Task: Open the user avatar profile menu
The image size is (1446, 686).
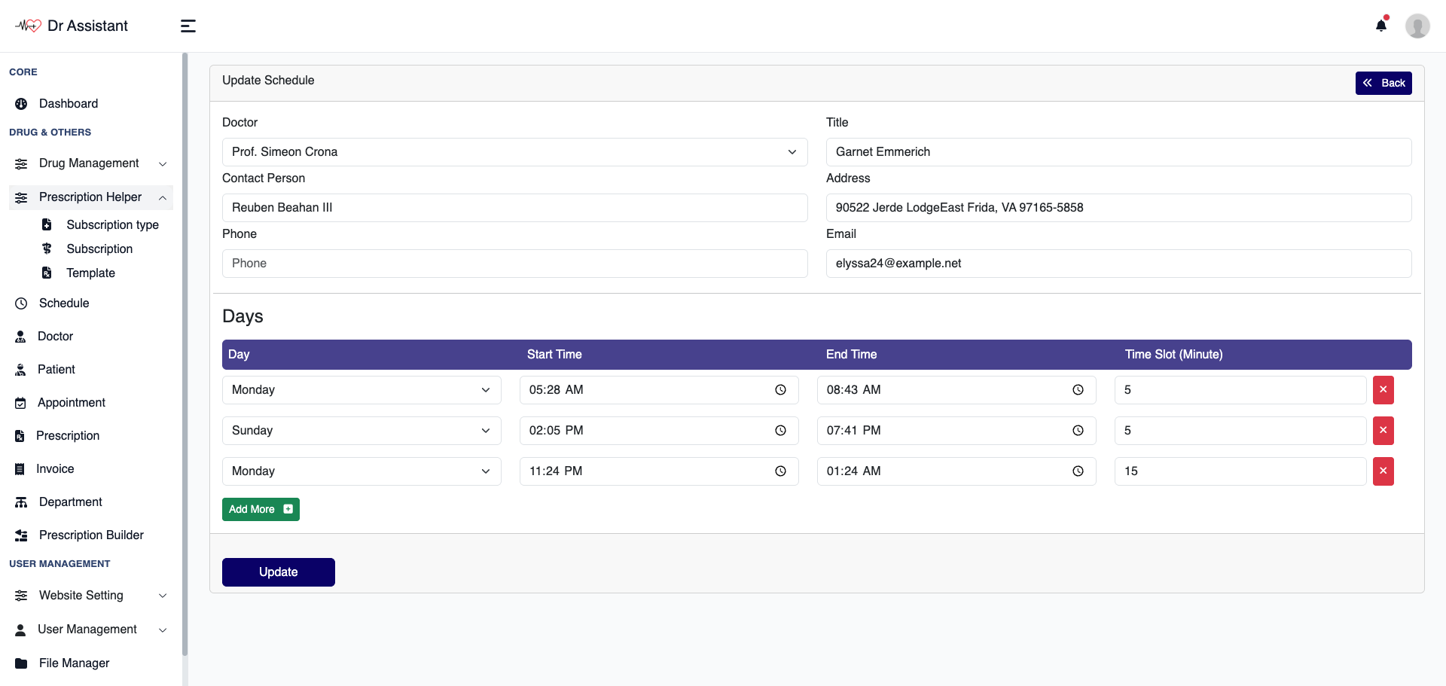Action: coord(1417,26)
